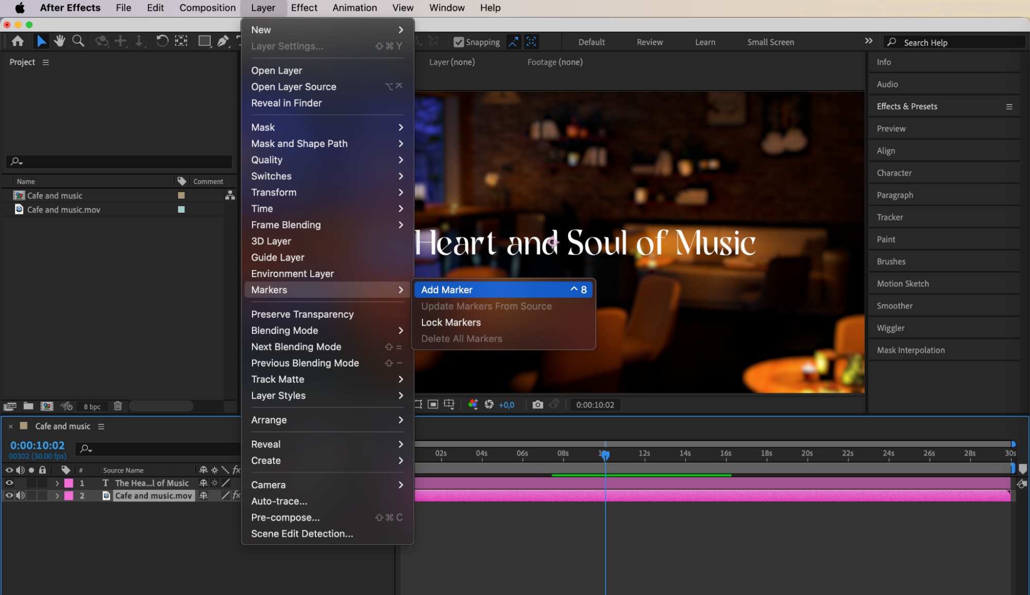Click the delete trash icon in Project panel

tap(117, 406)
